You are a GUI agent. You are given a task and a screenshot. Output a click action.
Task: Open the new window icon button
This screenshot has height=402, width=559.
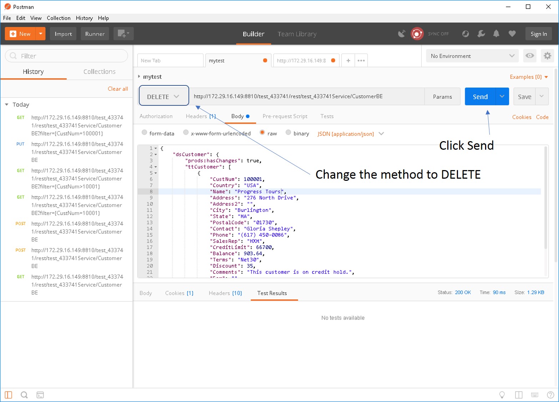(x=124, y=34)
